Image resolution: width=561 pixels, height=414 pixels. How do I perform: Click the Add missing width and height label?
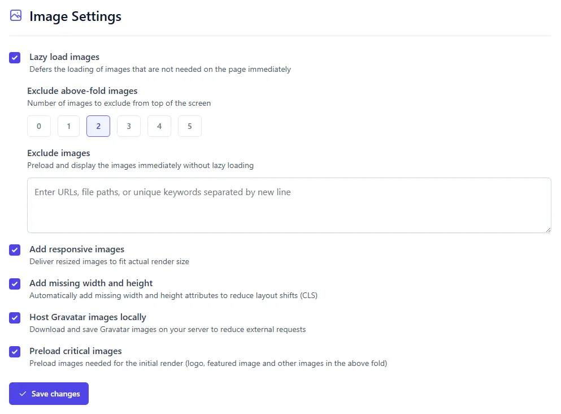pyautogui.click(x=91, y=283)
